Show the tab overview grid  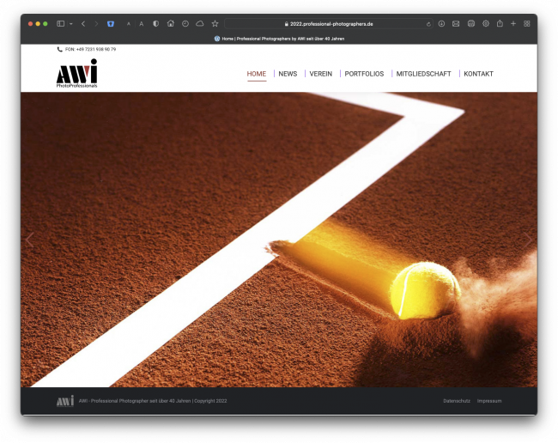tap(526, 24)
